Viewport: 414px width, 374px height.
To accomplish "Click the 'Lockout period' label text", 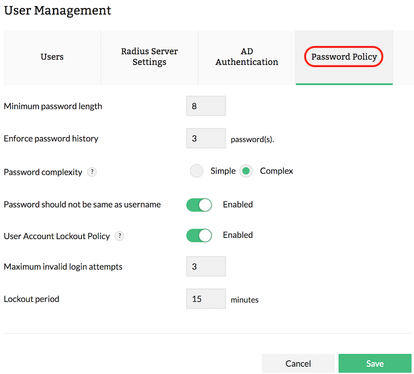I will pos(32,299).
